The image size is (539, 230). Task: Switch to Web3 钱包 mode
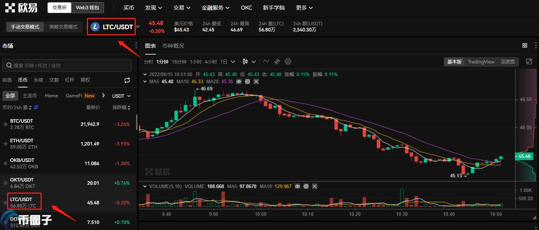pyautogui.click(x=88, y=7)
